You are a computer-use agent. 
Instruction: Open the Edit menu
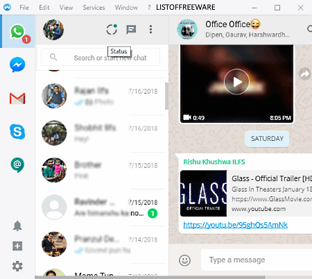click(44, 8)
